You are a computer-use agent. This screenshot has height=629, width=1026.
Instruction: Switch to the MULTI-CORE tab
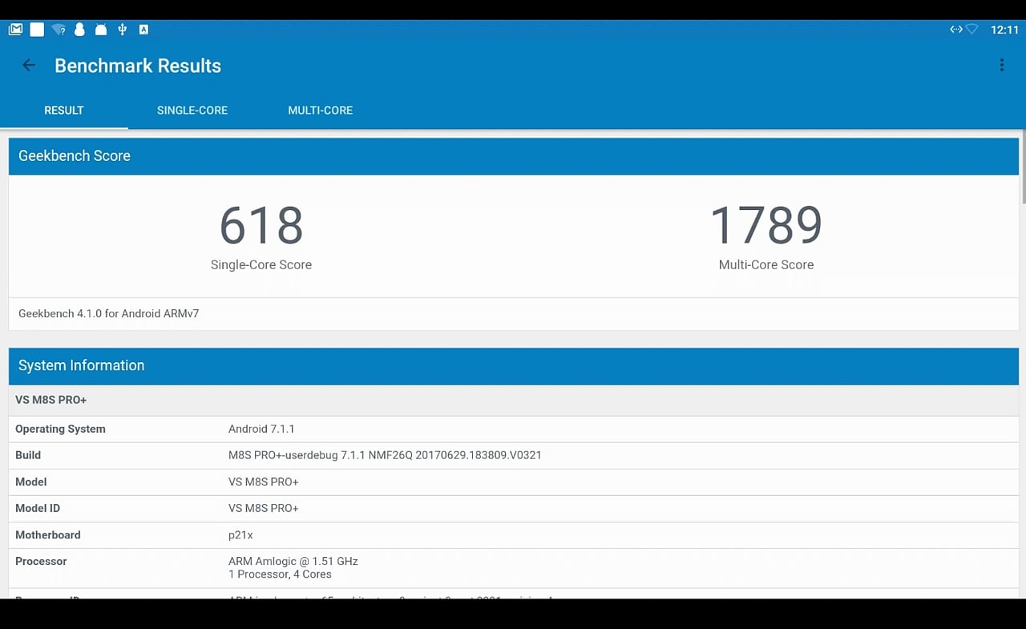tap(321, 111)
